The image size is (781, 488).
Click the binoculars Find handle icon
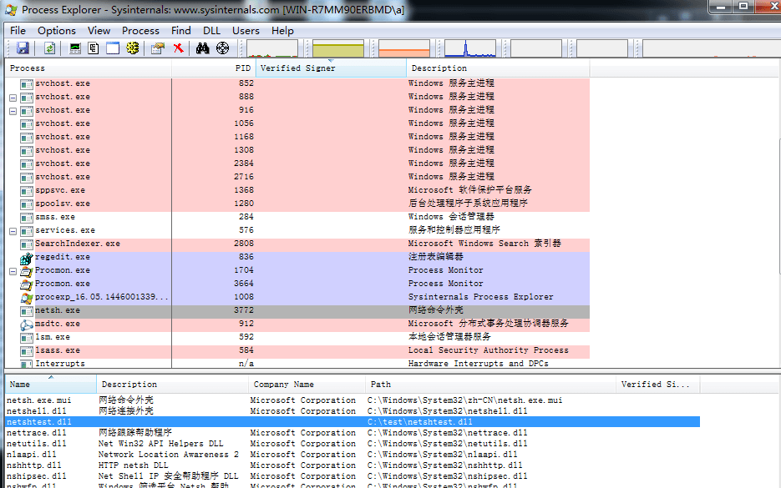pyautogui.click(x=202, y=48)
